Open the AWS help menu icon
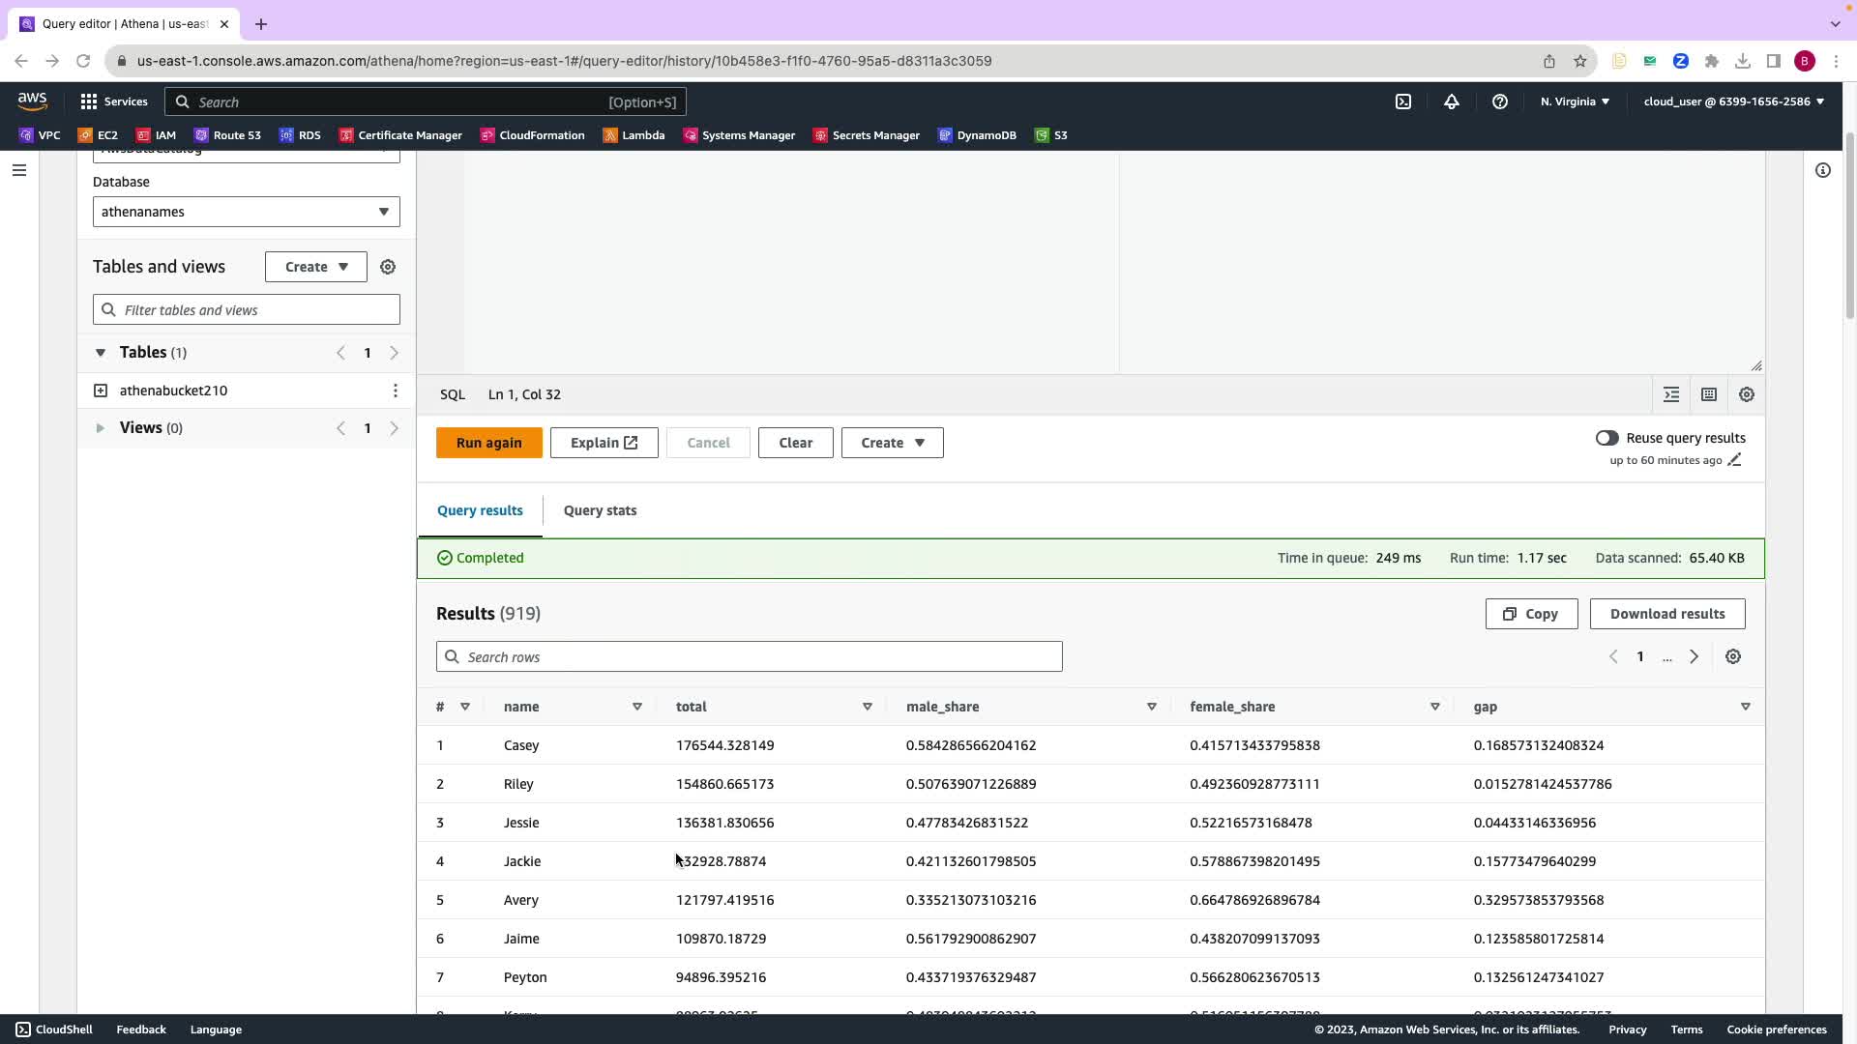 (x=1499, y=101)
